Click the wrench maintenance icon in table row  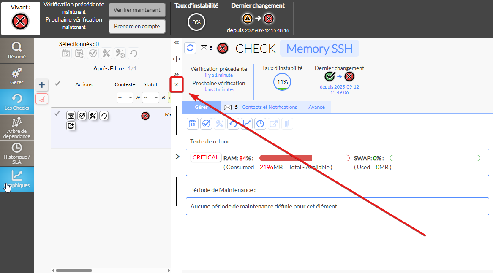pos(93,116)
